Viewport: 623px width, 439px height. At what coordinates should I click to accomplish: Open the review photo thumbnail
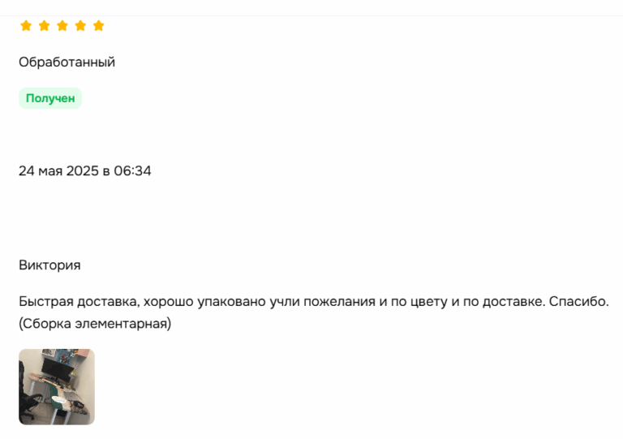[x=57, y=387]
